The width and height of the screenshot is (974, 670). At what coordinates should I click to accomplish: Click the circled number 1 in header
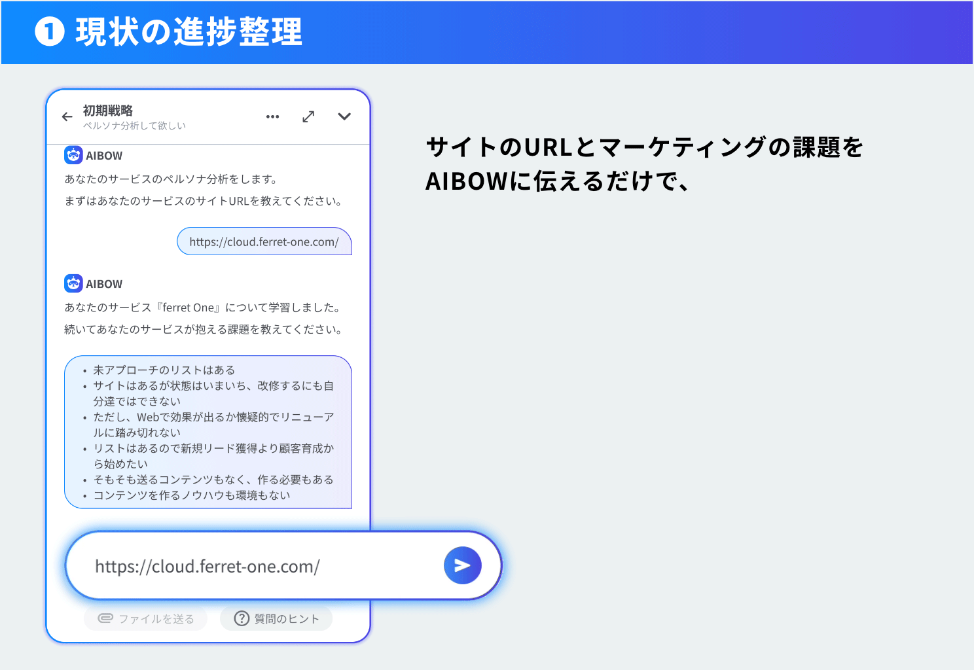point(50,32)
